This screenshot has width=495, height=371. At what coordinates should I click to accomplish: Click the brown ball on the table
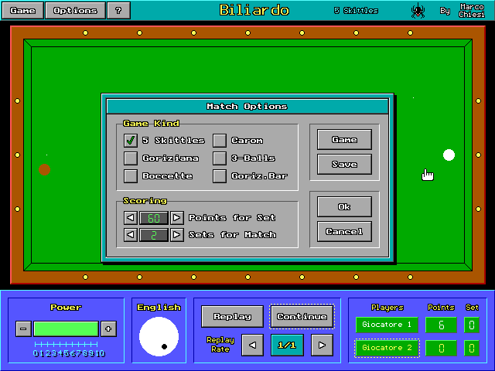[x=45, y=169]
